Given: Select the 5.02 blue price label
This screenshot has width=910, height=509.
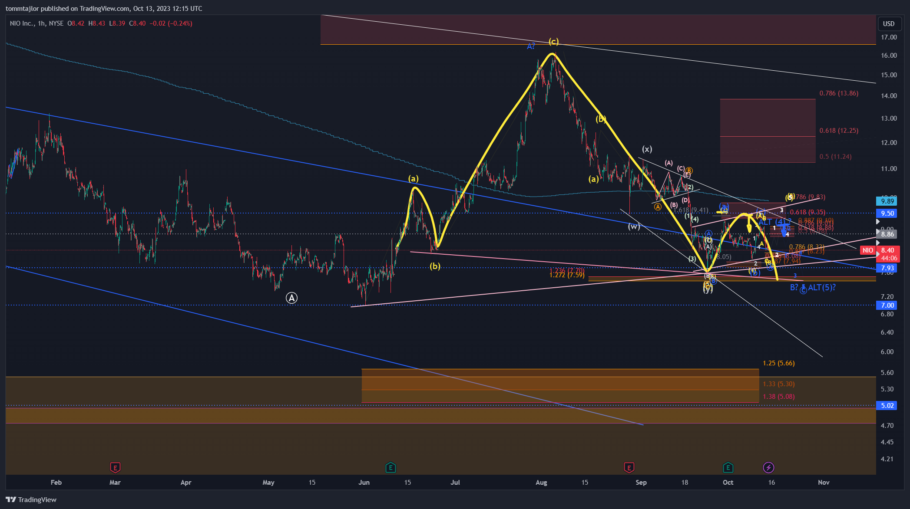Looking at the screenshot, I should coord(887,406).
